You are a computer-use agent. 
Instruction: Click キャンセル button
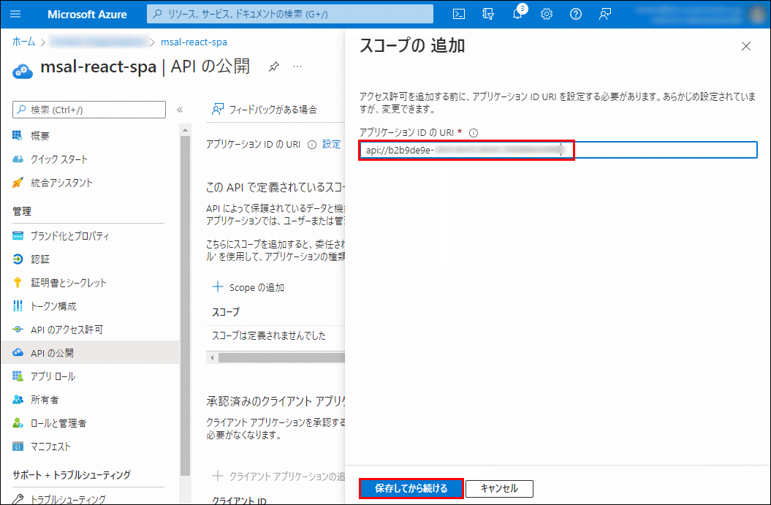[499, 488]
